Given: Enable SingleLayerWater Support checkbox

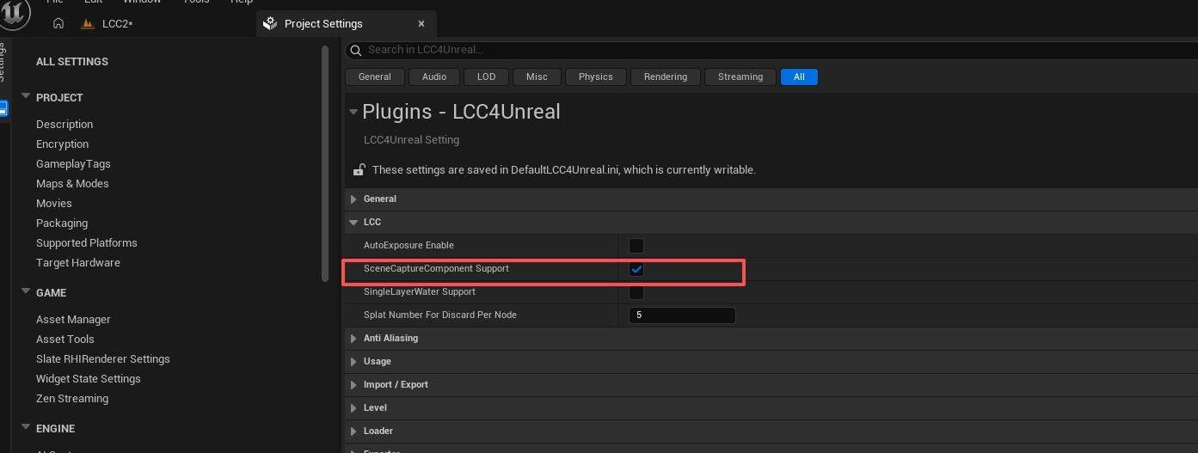Looking at the screenshot, I should pos(636,292).
